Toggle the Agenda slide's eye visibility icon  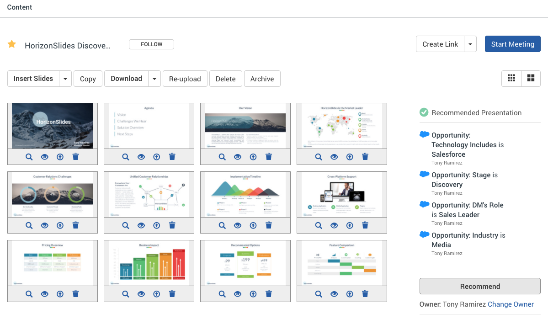point(141,157)
